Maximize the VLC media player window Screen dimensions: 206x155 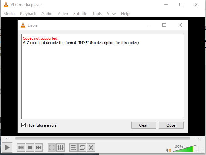coord(181,5)
